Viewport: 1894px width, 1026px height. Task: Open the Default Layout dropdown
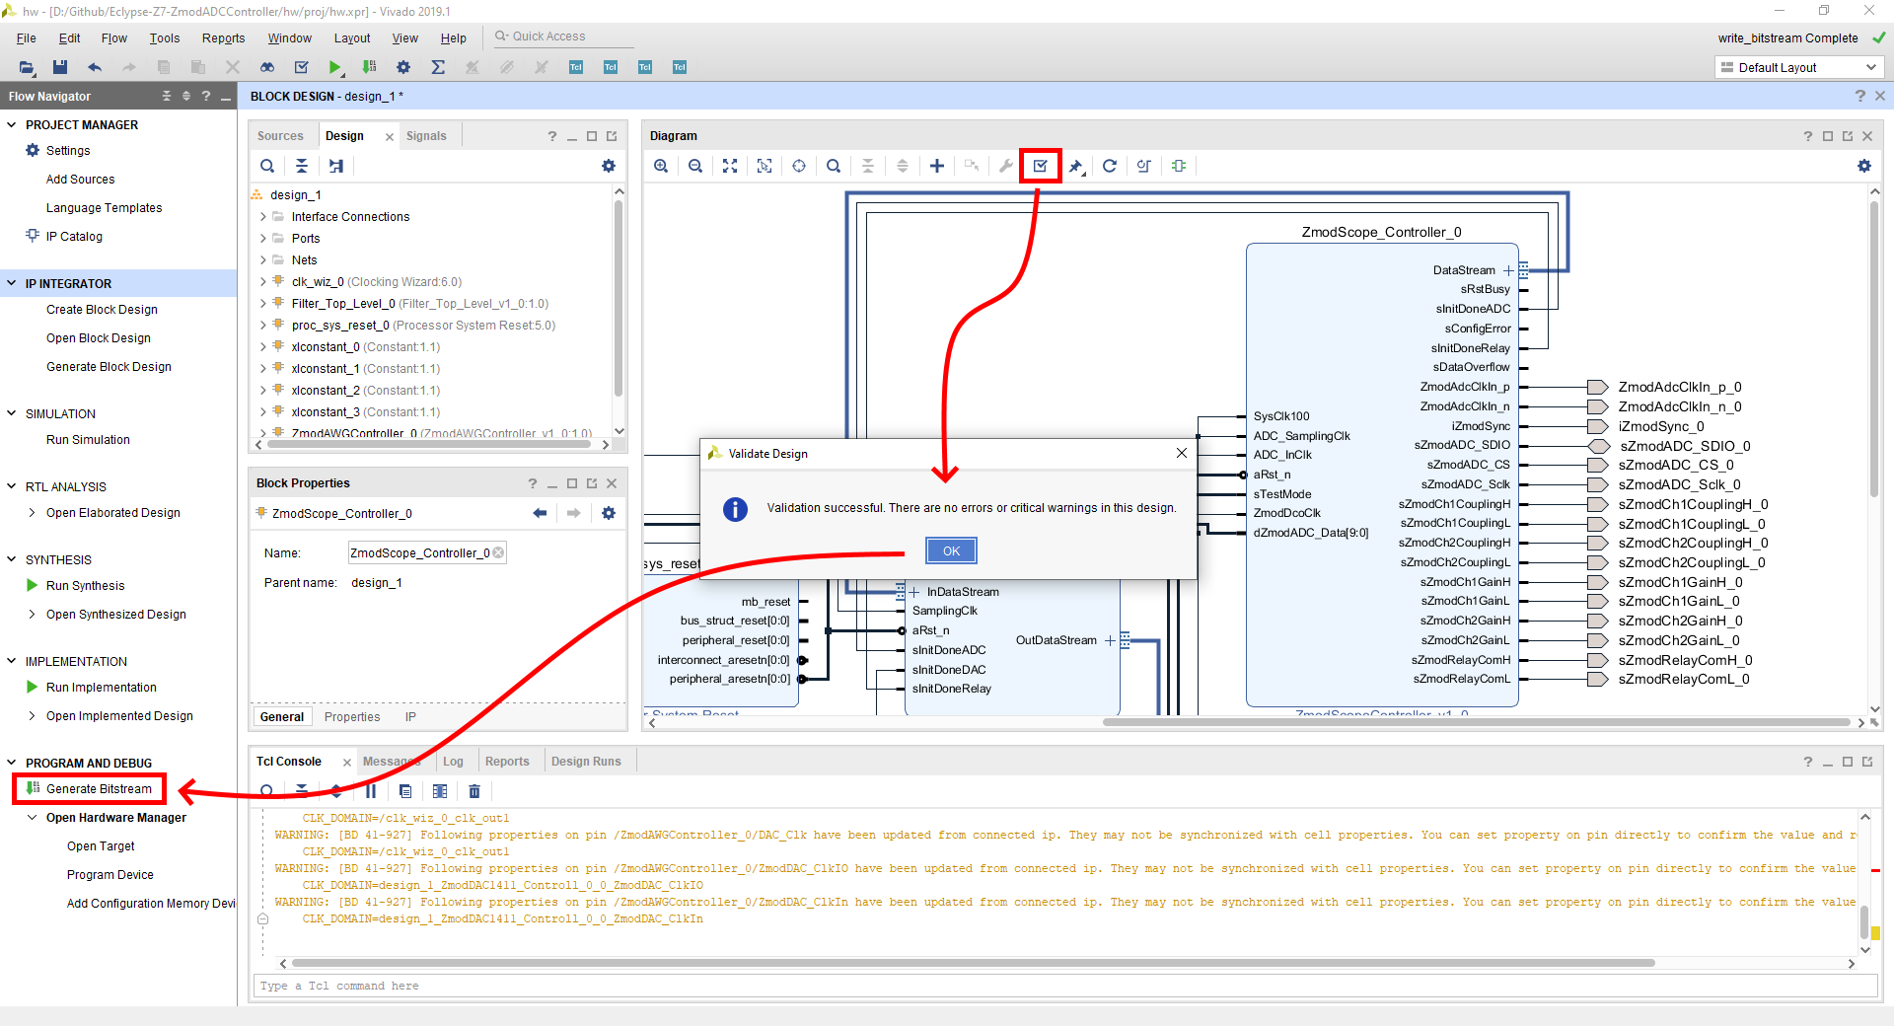[1799, 67]
